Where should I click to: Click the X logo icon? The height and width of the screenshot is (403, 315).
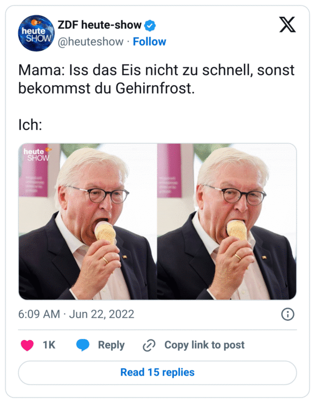[x=288, y=25]
